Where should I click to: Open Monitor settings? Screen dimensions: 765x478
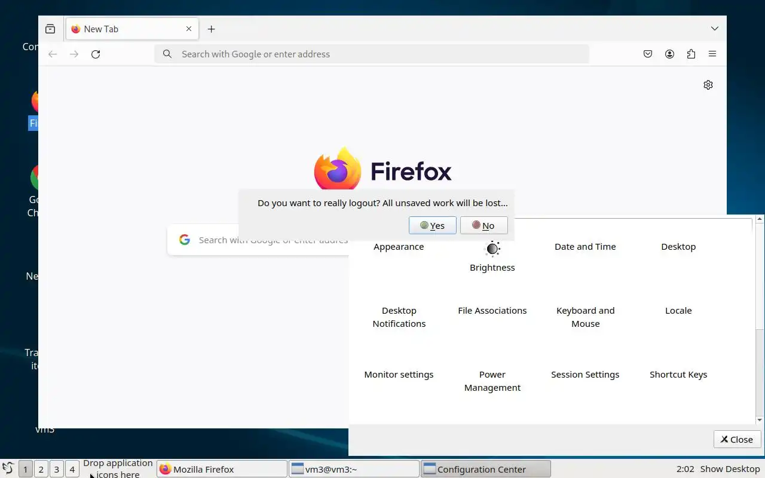click(399, 375)
